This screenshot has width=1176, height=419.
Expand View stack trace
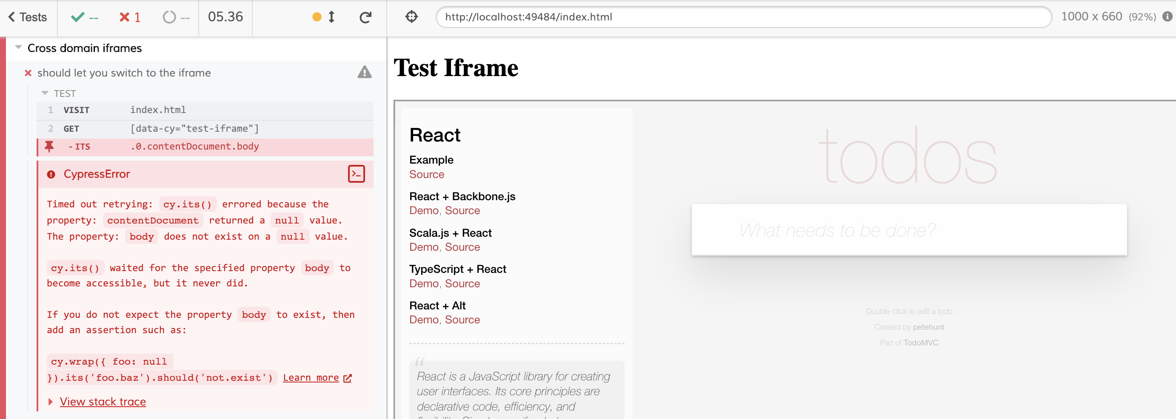pos(103,402)
